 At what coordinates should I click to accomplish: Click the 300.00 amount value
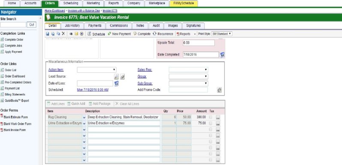pyautogui.click(x=201, y=117)
